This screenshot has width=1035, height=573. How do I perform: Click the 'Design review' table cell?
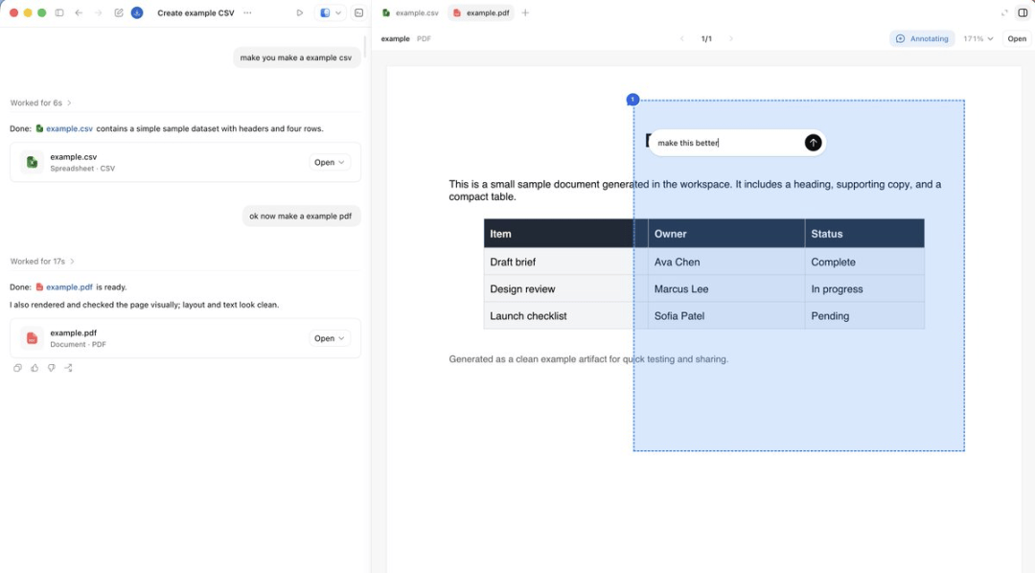[565, 289]
